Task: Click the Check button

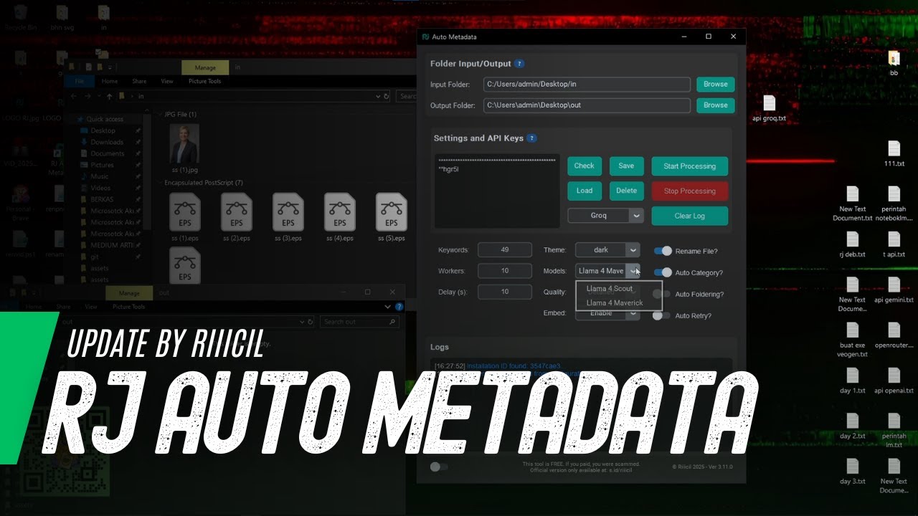Action: 585,166
